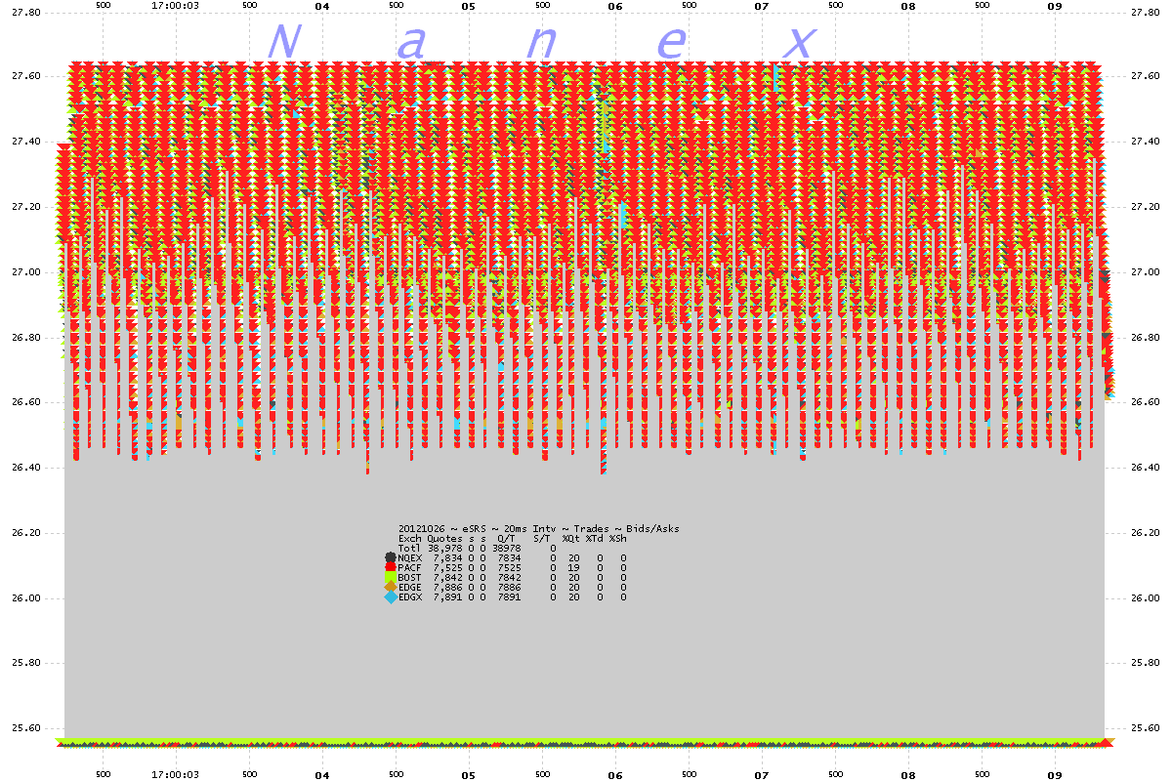Click the Q/T total value 38978
This screenshot has height=781, width=1172.
pyautogui.click(x=507, y=549)
